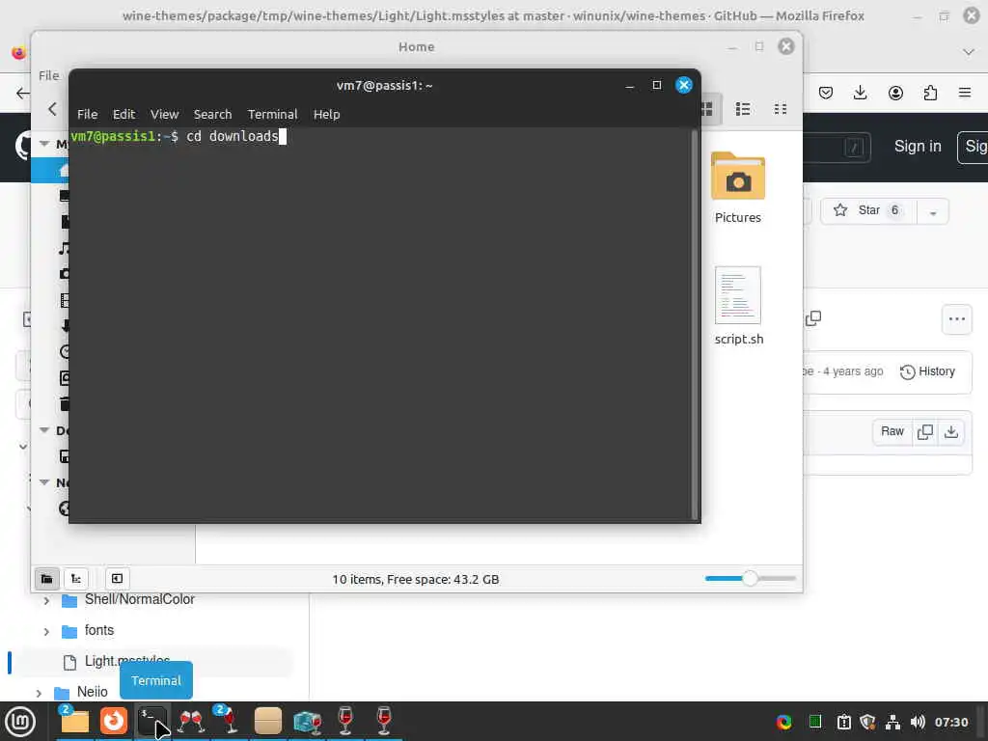Screen dimensions: 988x741
Task: Collapse the Devices section in sidebar
Action: [x=44, y=430]
